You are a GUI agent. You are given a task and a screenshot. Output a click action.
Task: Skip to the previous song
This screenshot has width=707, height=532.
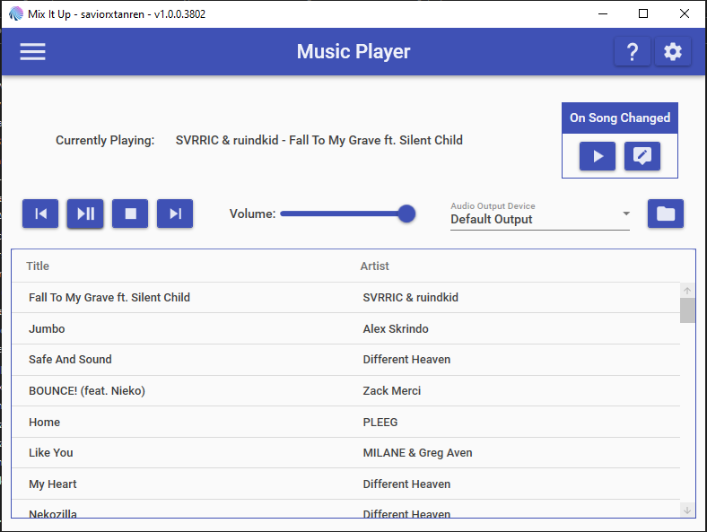pos(40,214)
